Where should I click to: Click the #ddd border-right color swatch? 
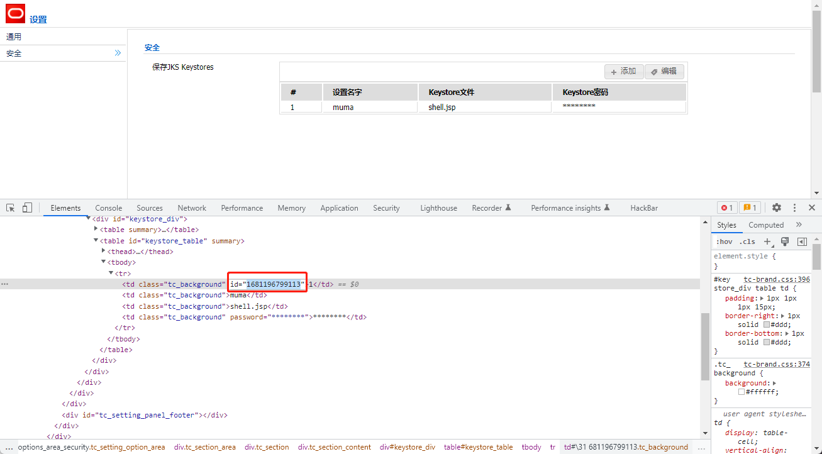[x=766, y=324]
